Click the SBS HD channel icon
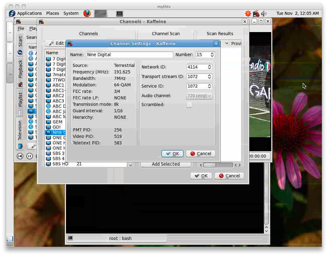This screenshot has height=256, width=328. (48, 164)
